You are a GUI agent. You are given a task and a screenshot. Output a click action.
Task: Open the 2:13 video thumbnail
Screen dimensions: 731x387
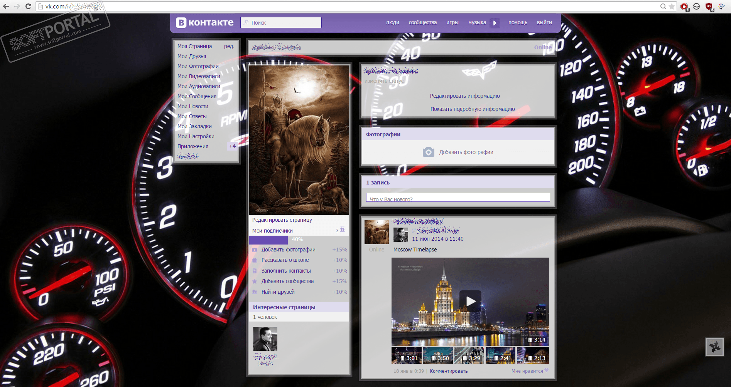tap(533, 355)
